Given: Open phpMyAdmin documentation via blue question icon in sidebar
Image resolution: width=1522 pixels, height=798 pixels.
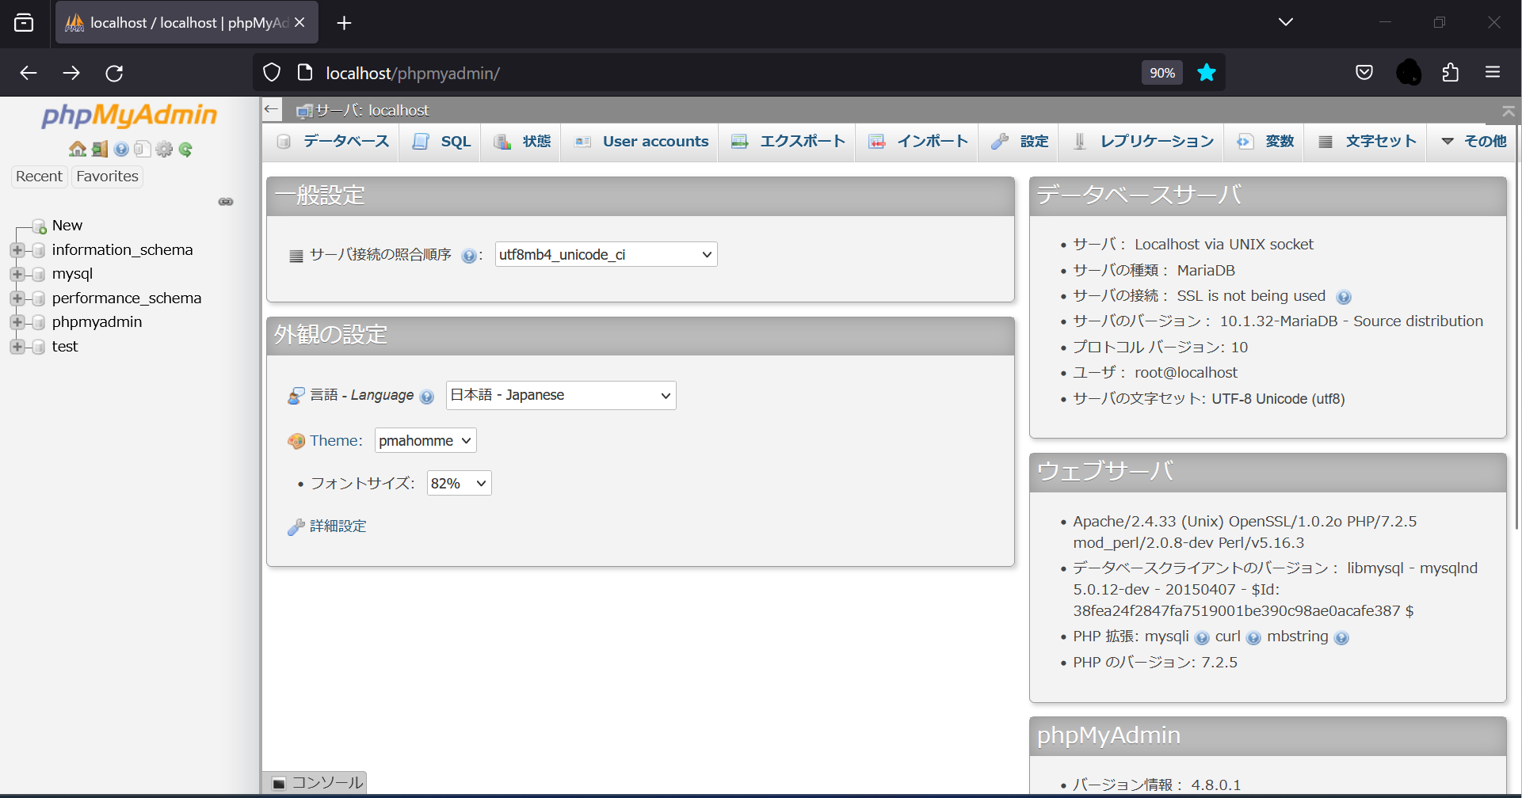Looking at the screenshot, I should click(x=121, y=149).
